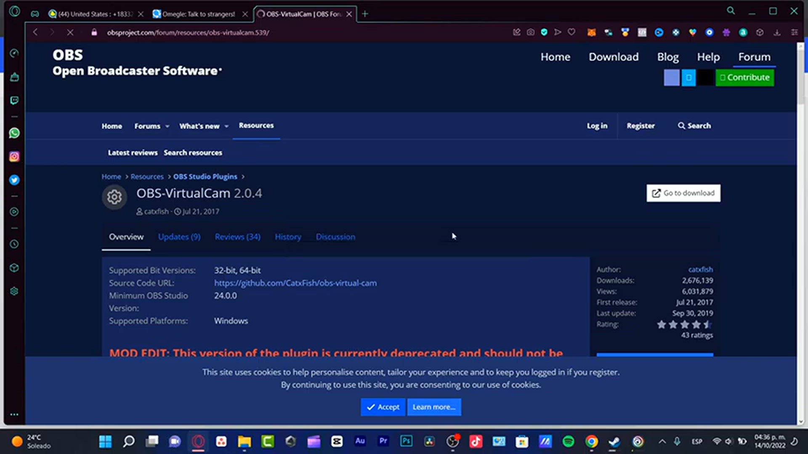808x454 pixels.
Task: Expand the What's new dropdown arrow
Action: (x=226, y=127)
